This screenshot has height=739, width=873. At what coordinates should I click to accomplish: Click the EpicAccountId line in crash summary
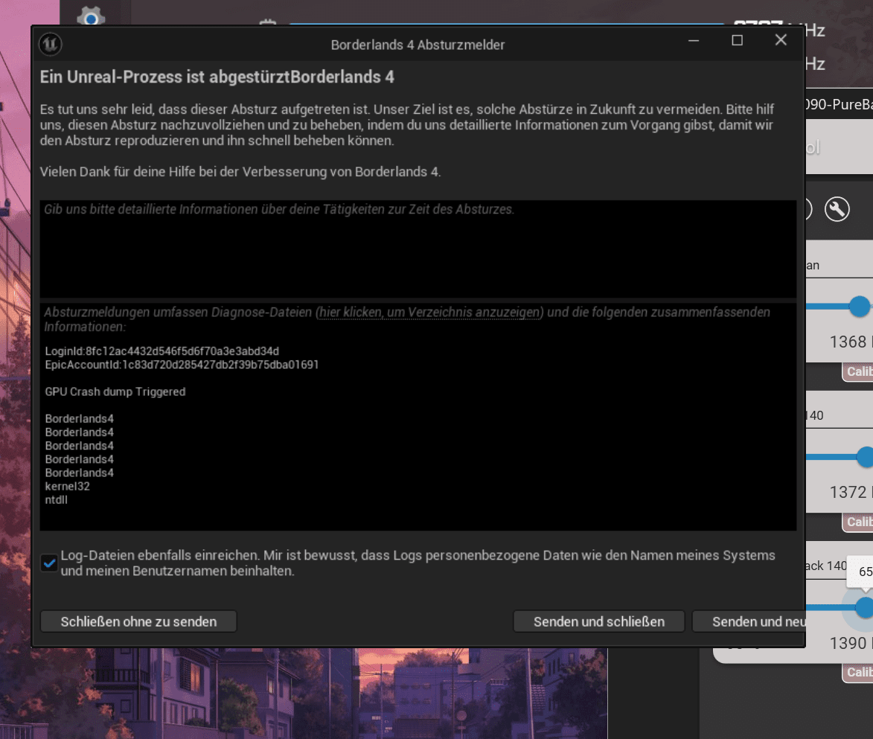tap(182, 365)
